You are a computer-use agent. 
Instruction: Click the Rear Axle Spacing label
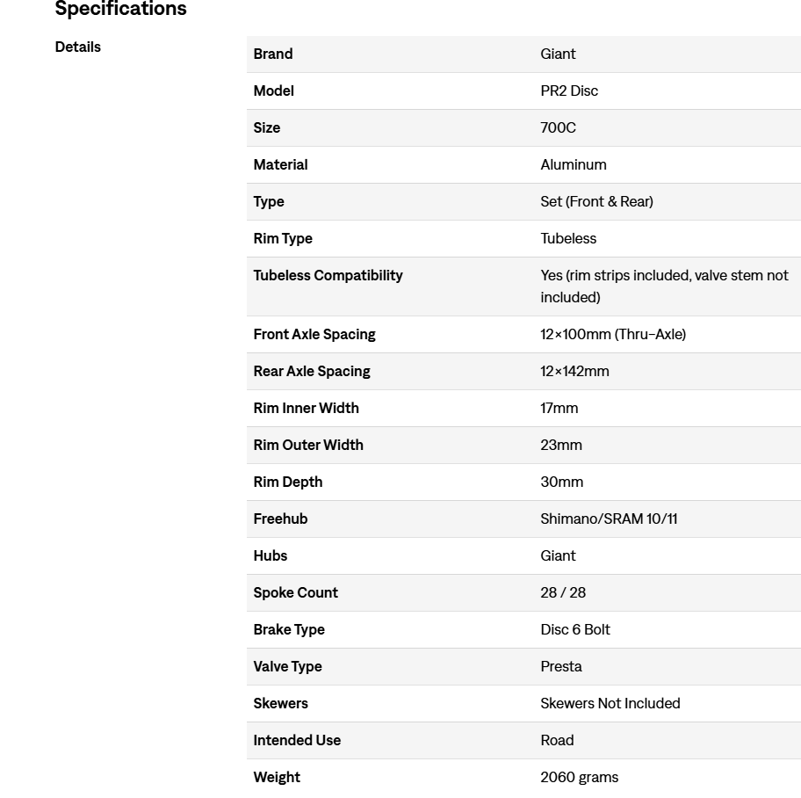tap(312, 372)
